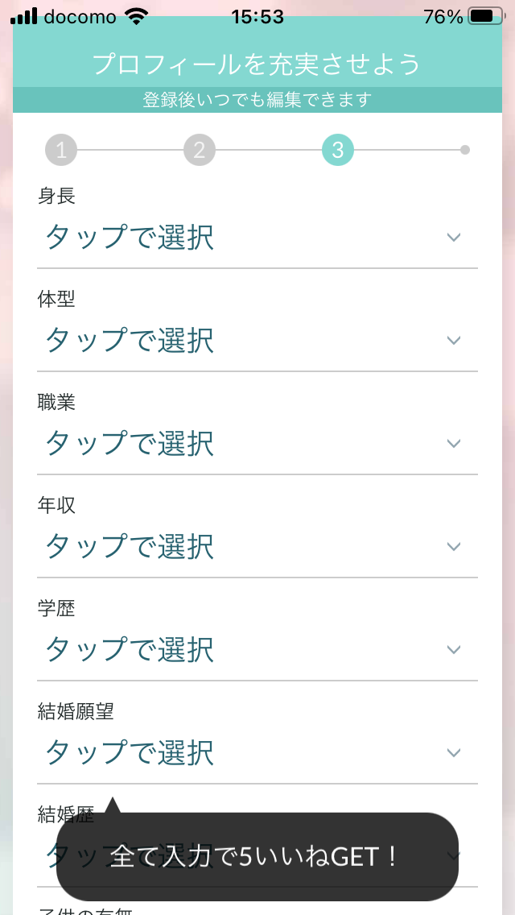Tap the 15:53 clock in status bar
This screenshot has height=915, width=515.
click(x=257, y=16)
